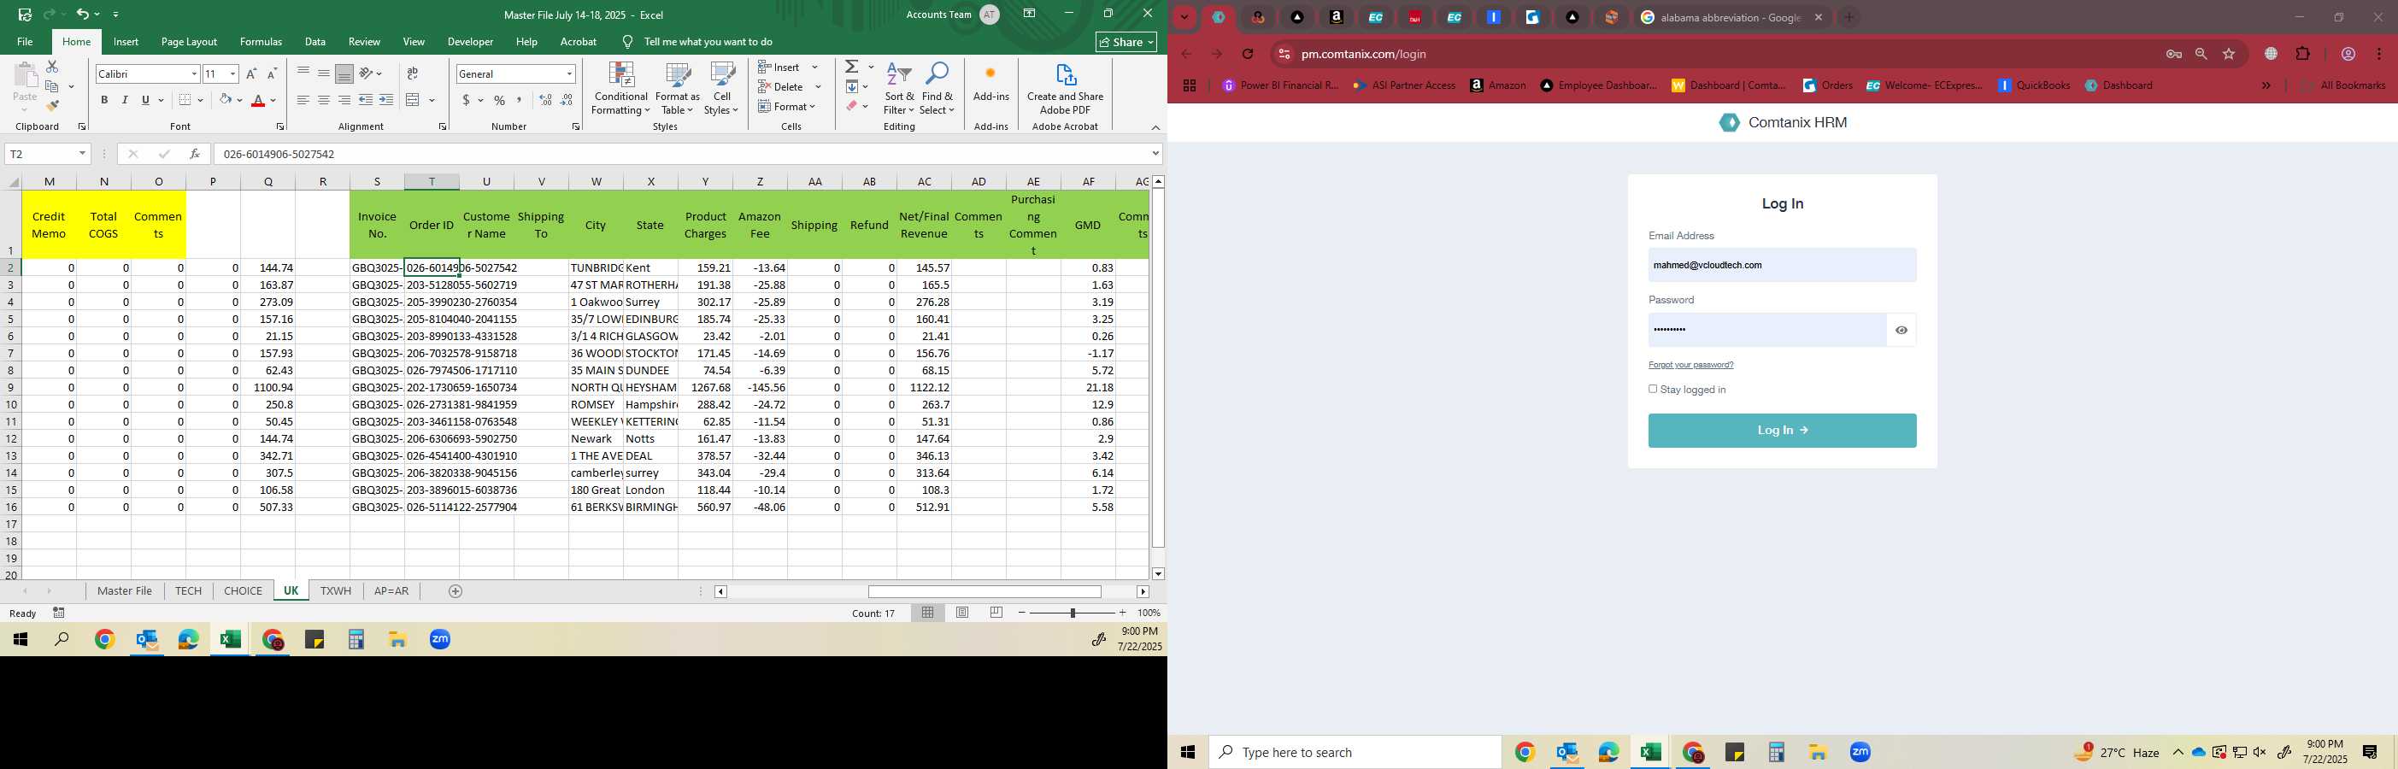Expand the Name Box T2 dropdown
This screenshot has height=769, width=2398.
[83, 154]
